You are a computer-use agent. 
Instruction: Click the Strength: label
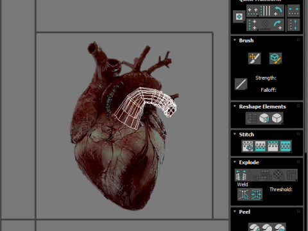tap(266, 78)
